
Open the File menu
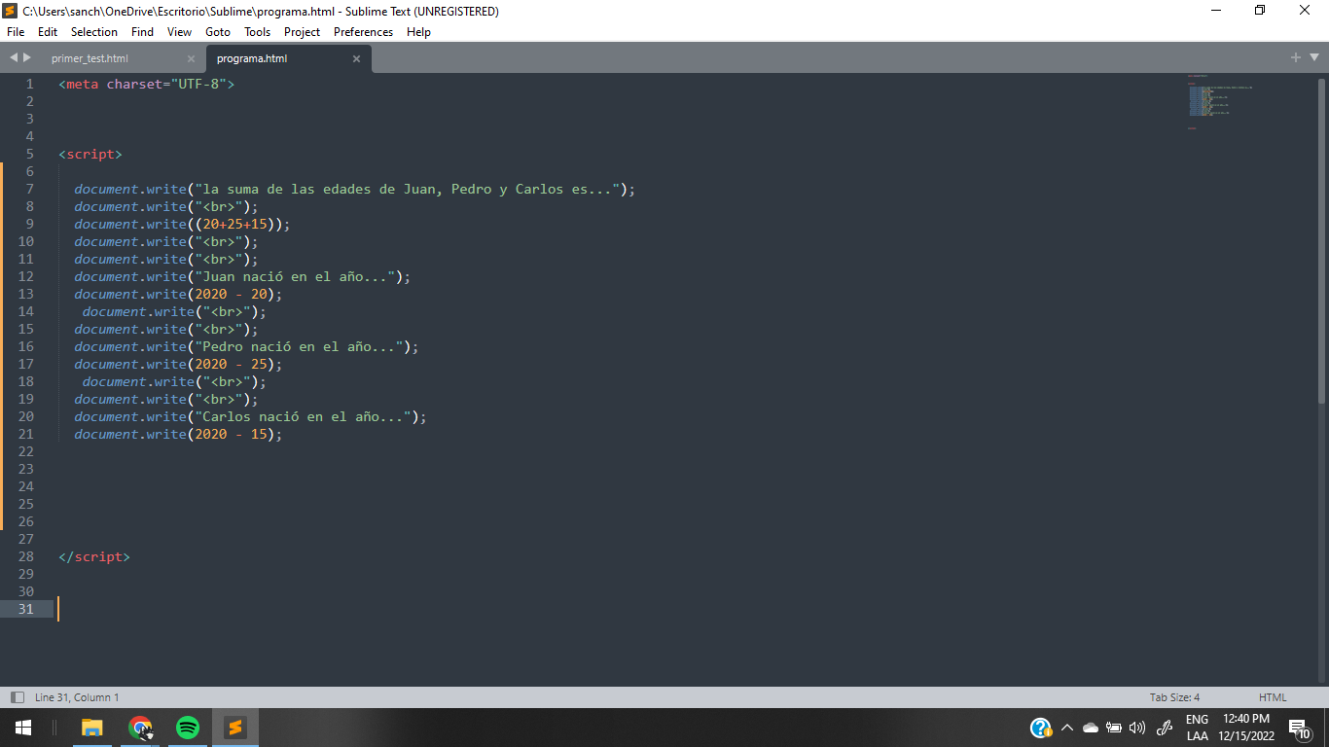click(x=16, y=32)
